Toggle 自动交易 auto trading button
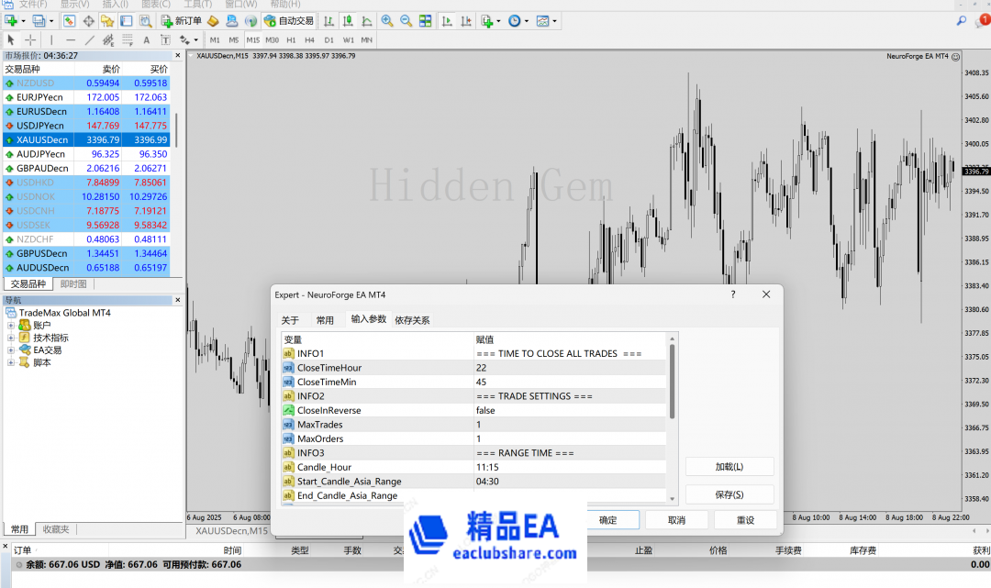The width and height of the screenshot is (991, 588). click(289, 20)
